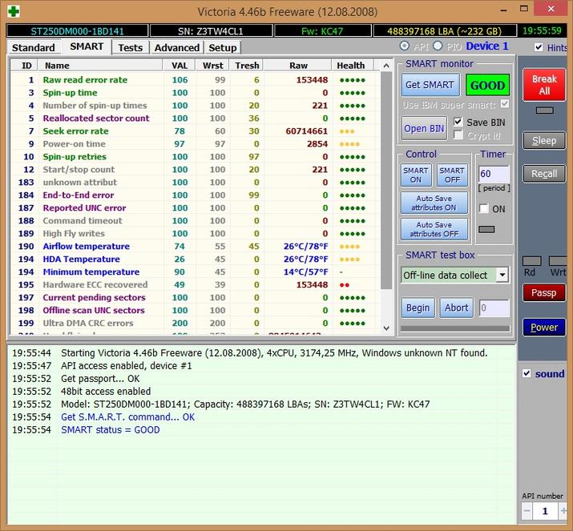Image resolution: width=573 pixels, height=531 pixels.
Task: Click the drive model ST250DM000-1BD141 field
Action: [x=77, y=31]
